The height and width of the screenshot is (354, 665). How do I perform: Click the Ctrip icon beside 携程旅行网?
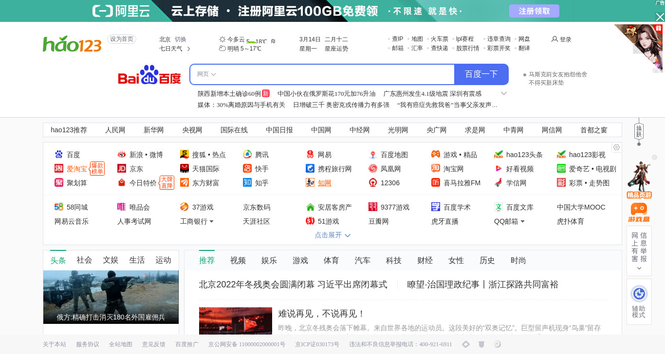click(x=310, y=169)
